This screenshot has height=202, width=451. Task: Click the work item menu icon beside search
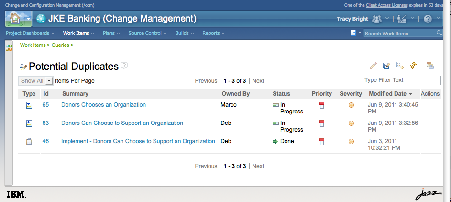click(353, 33)
